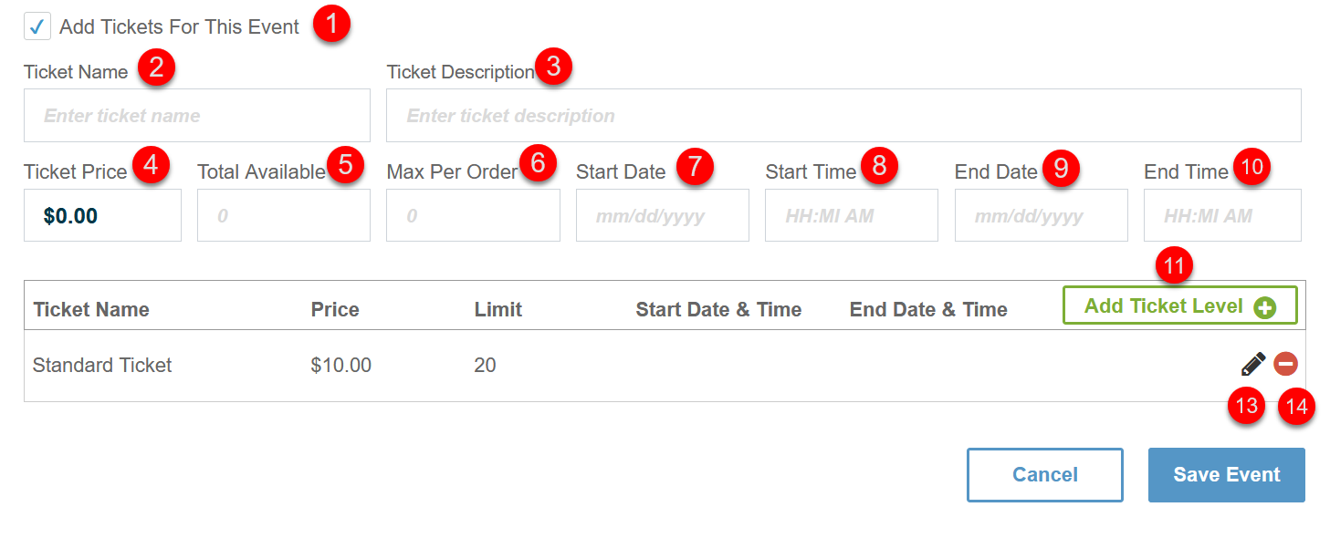
Task: Click the Price column header
Action: [x=335, y=309]
